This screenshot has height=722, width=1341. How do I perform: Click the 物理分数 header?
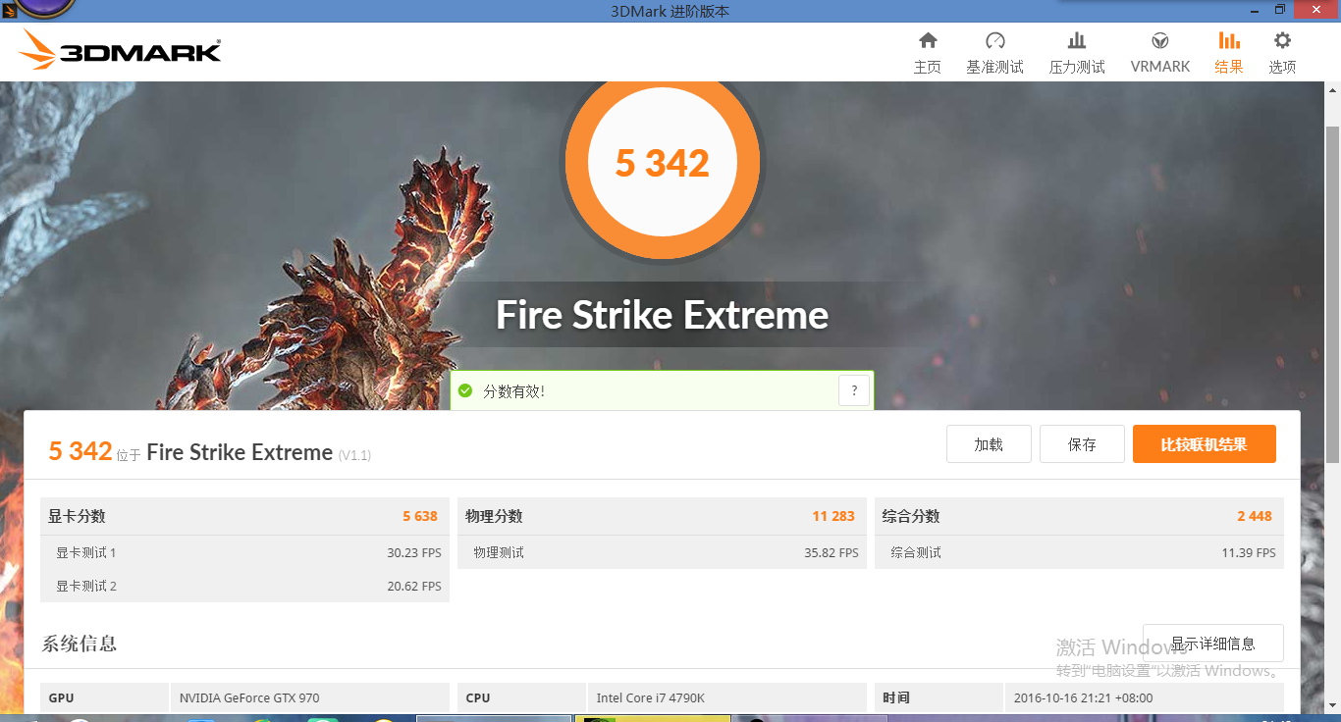coord(494,516)
